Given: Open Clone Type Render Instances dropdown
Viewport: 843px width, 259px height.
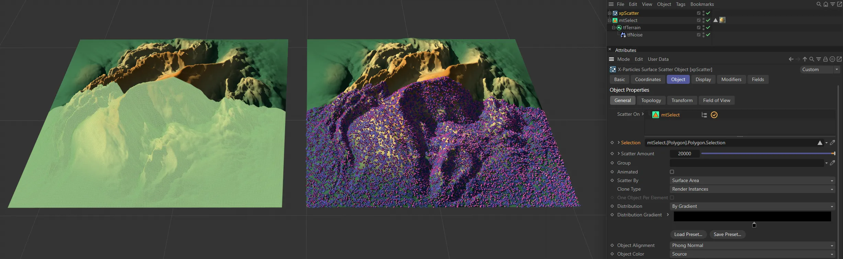Looking at the screenshot, I should click(752, 189).
